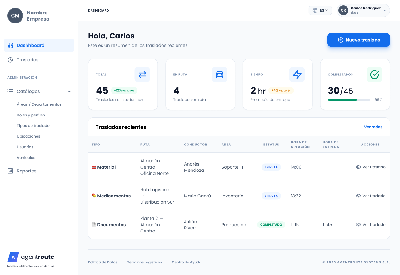Open Términos Logísticos footer link
The height and width of the screenshot is (275, 400).
[145, 262]
